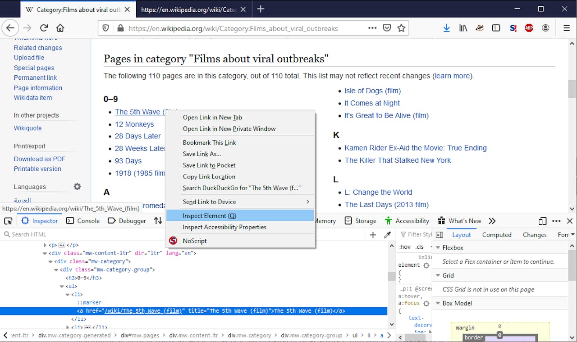Toggle :hov pseudo-class panel
The width and height of the screenshot is (577, 342).
(x=405, y=247)
